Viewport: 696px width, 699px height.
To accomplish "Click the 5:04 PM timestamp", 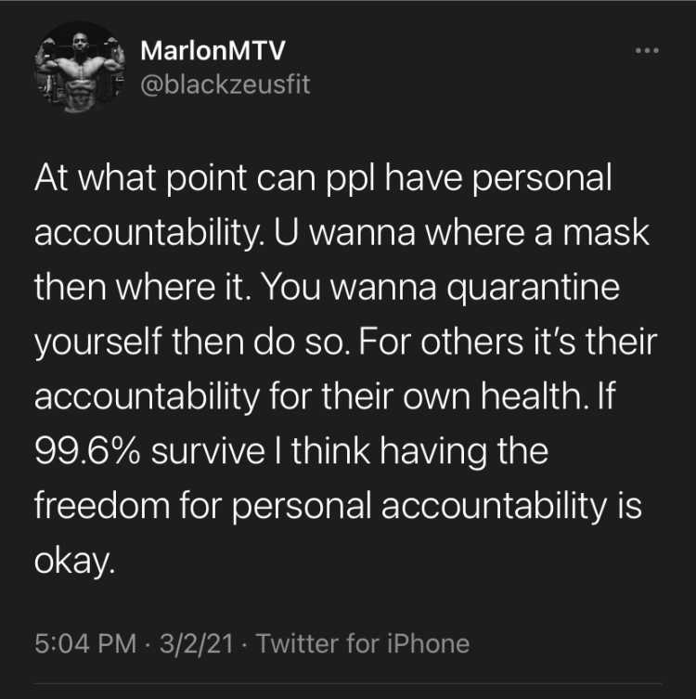I will [85, 643].
